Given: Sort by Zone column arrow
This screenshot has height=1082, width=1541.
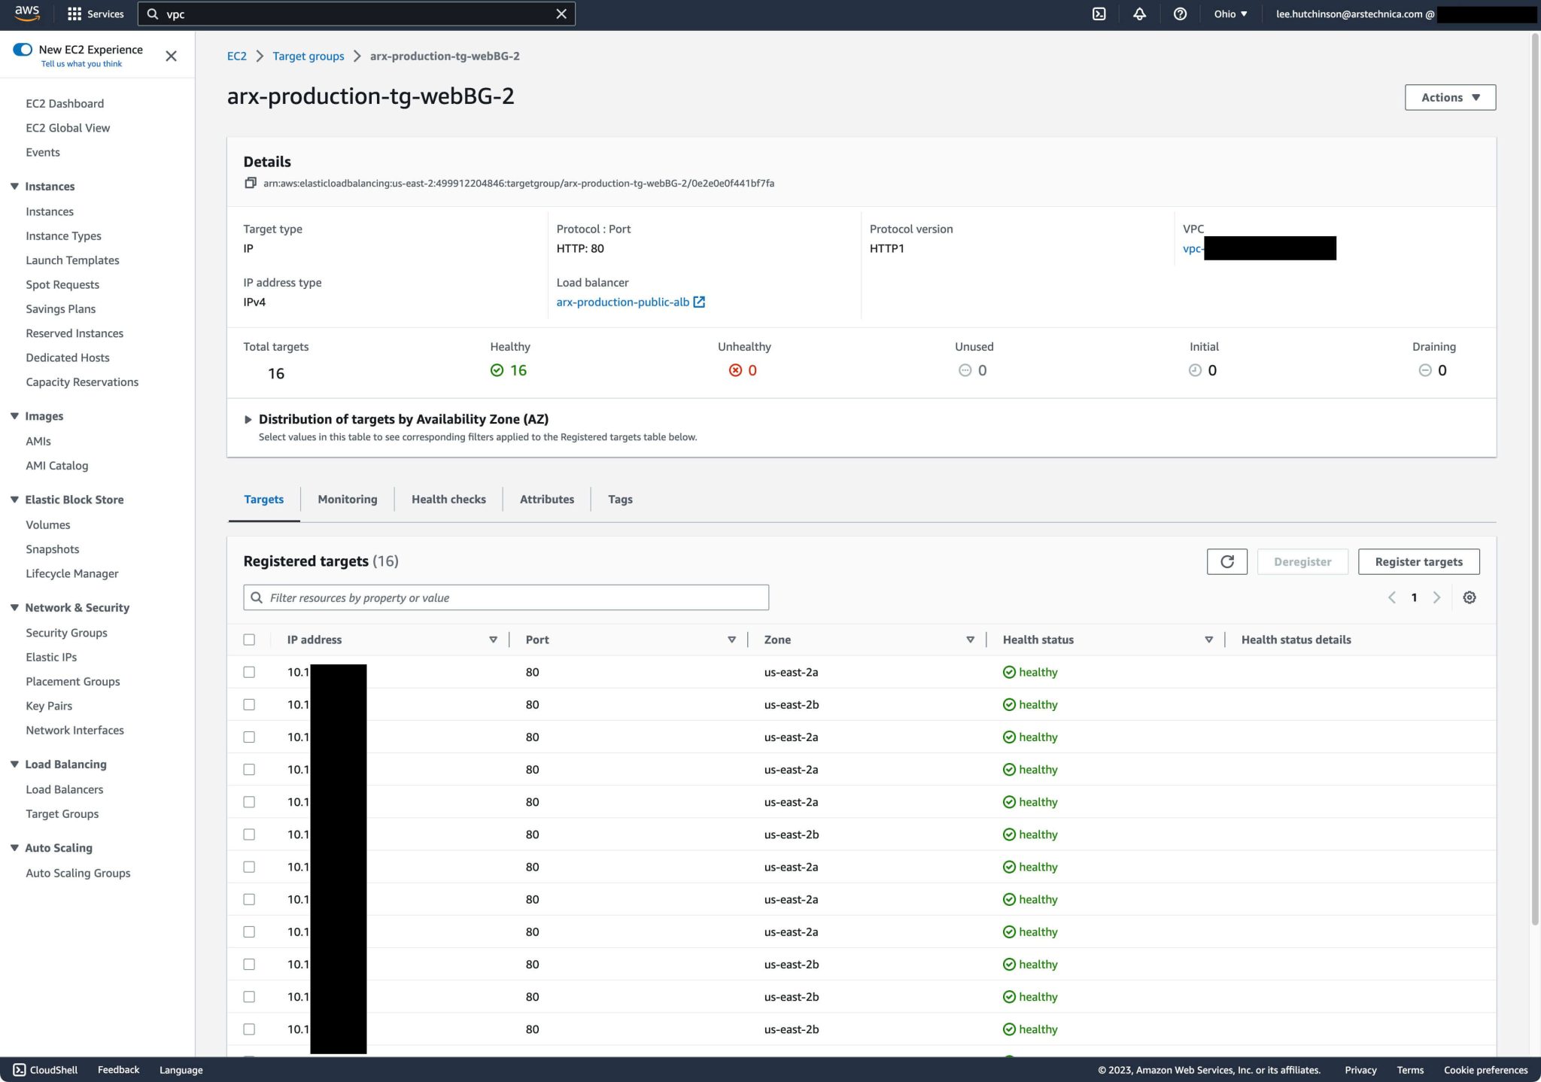Looking at the screenshot, I should coord(970,640).
